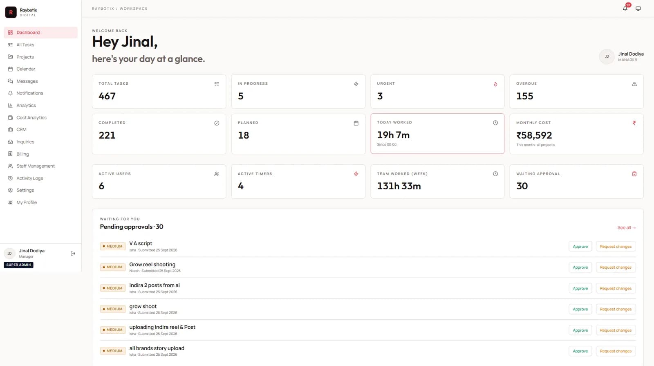654x366 pixels.
Task: Open the Overdue 155 card
Action: [576, 92]
